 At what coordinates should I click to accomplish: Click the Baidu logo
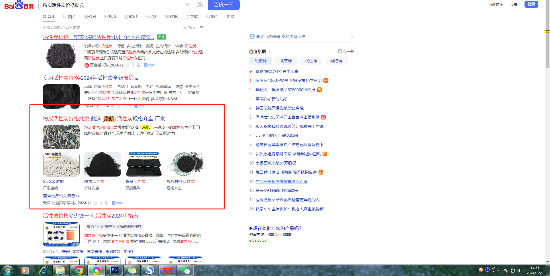[x=19, y=5]
